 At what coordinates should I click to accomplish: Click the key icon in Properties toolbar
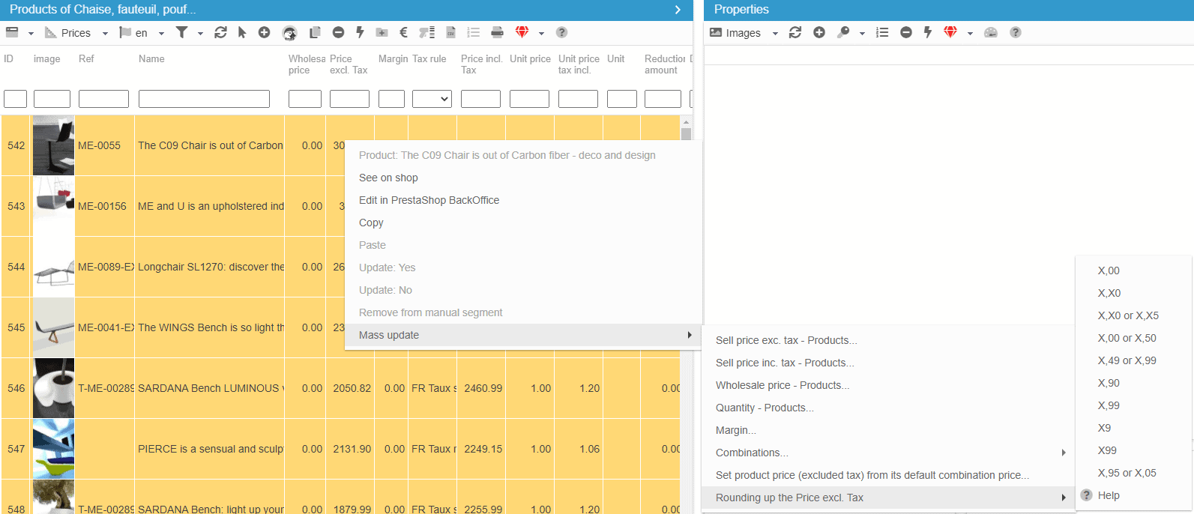(x=843, y=32)
